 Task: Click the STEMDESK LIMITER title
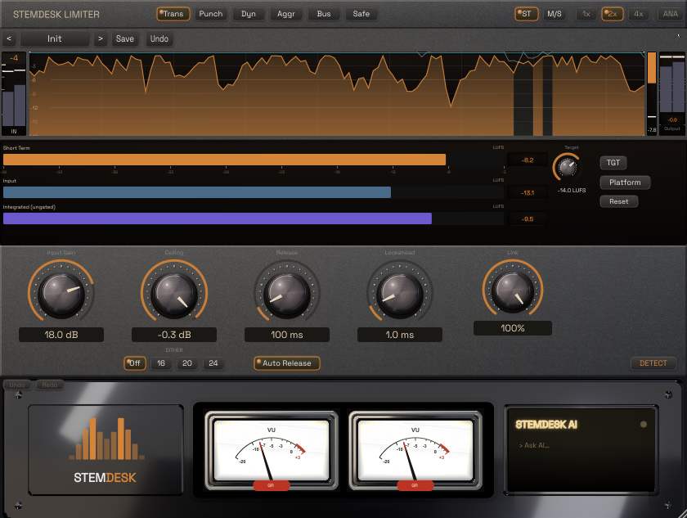56,15
